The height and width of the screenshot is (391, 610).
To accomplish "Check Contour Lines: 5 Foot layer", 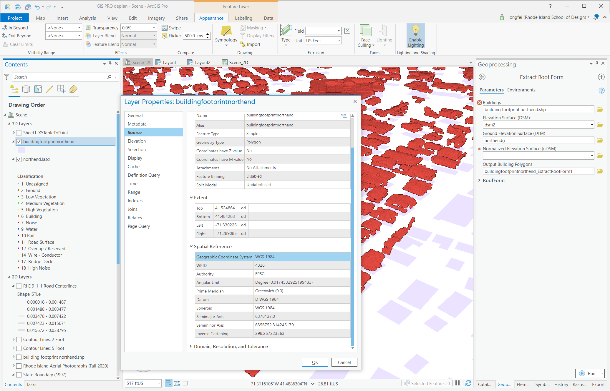I will click(19, 348).
